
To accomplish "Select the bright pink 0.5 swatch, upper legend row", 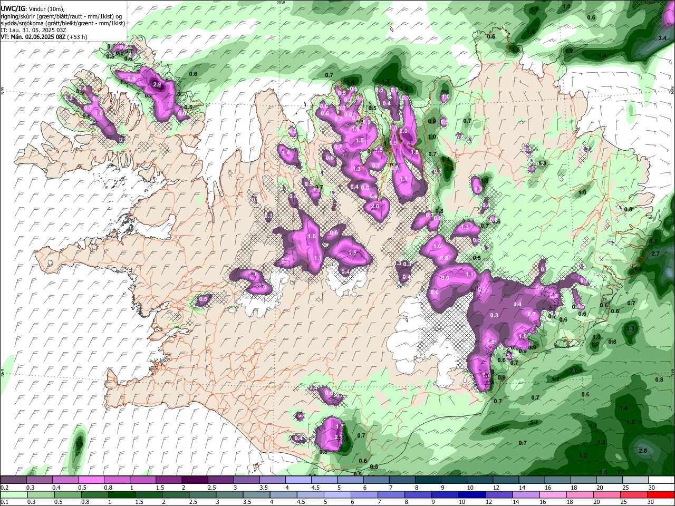I will coord(91,480).
